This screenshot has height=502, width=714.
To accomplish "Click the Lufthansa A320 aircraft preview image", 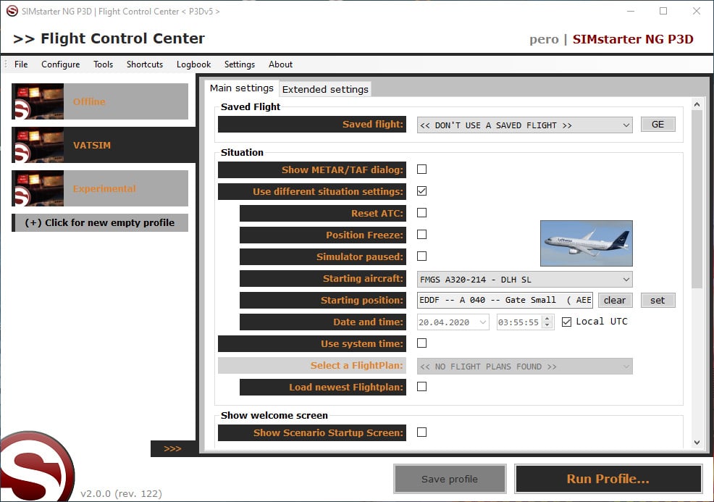I will coord(586,243).
